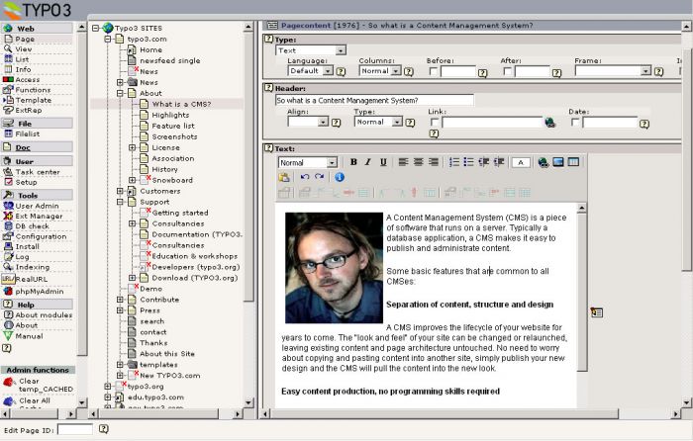This screenshot has height=441, width=693.
Task: Click the italic formatting icon
Action: click(x=368, y=162)
